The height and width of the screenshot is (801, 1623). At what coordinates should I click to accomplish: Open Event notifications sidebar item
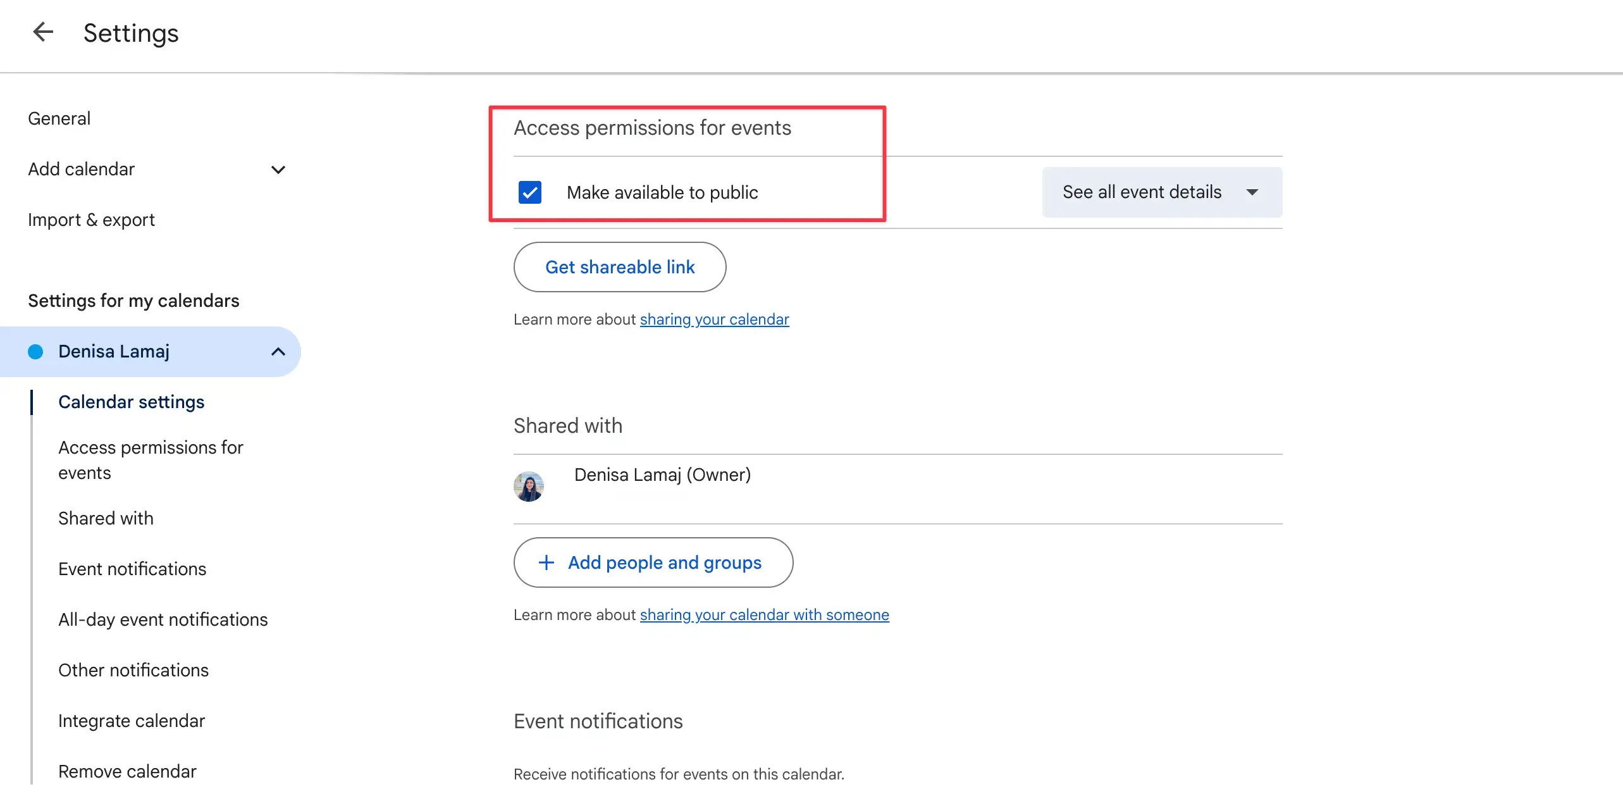(132, 569)
